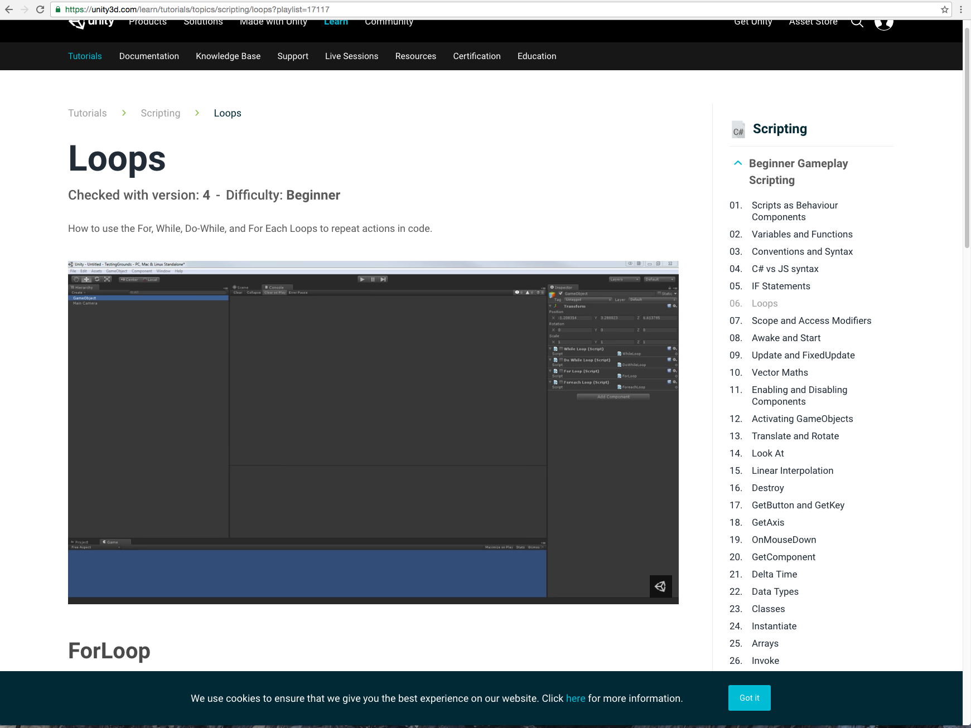Click the 'here' link in the cookie notice

(576, 698)
